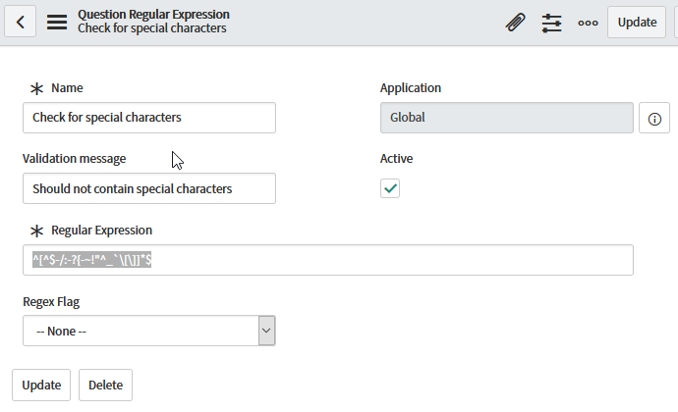Click the Name field label
This screenshot has width=678, height=412.
(x=67, y=87)
